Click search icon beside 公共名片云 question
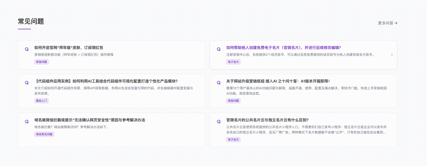Screen dimensions: 427x166 point(219,122)
